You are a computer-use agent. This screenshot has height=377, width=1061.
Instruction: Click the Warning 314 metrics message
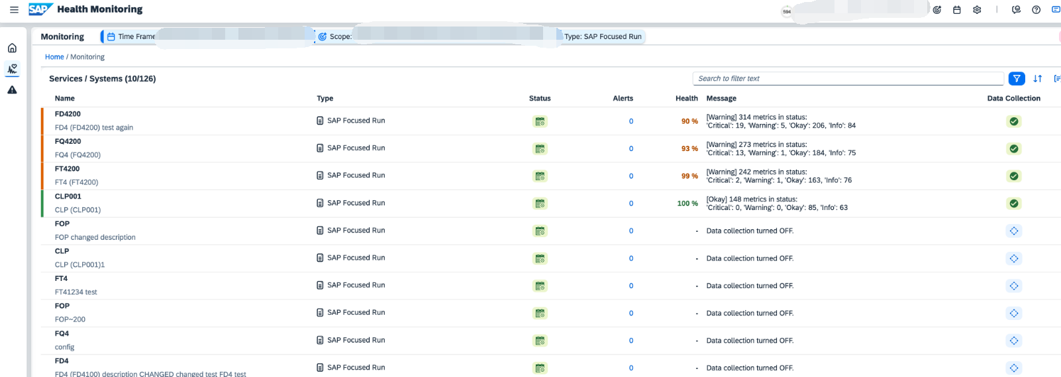[781, 121]
